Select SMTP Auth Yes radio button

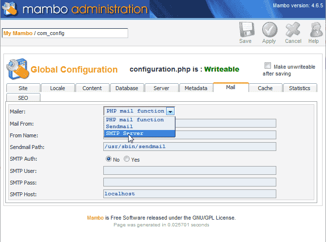point(127,159)
